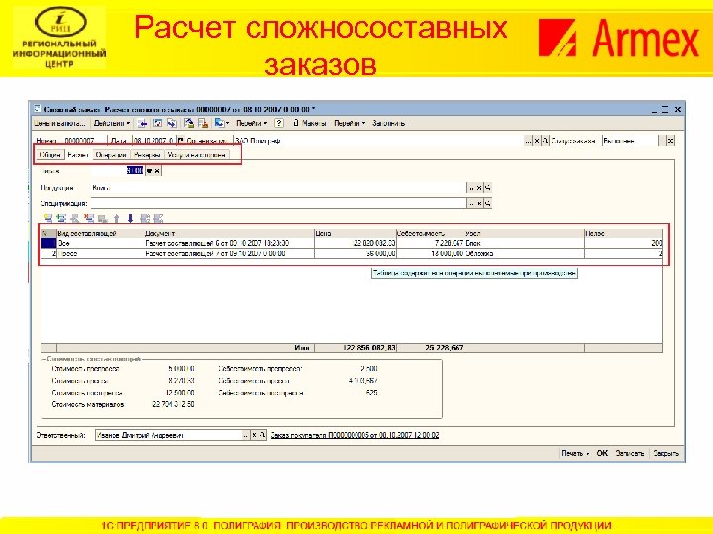Click the Вид составляющей column header
Screen dimensions: 713x534
[x=100, y=233]
